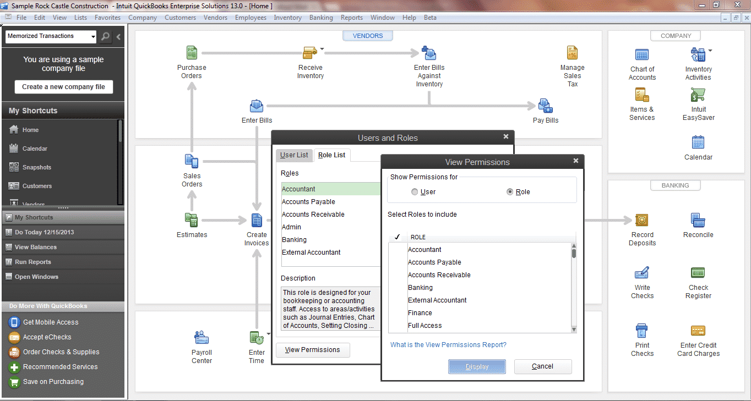Check Accounts Receivable in View Permissions list
751x401 pixels.
(397, 275)
